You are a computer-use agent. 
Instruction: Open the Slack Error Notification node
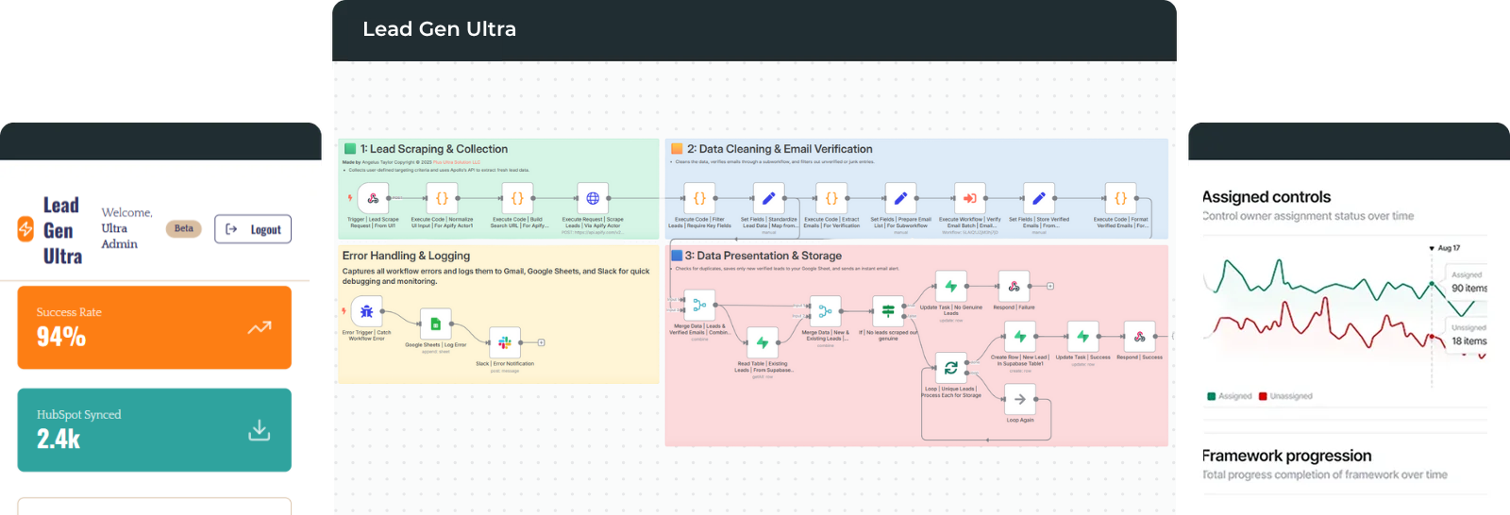[x=504, y=342]
